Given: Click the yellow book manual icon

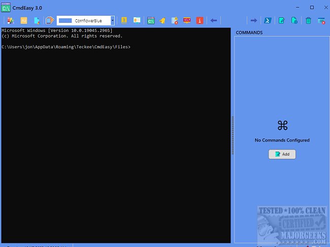Looking at the screenshot, I should coord(124,20).
